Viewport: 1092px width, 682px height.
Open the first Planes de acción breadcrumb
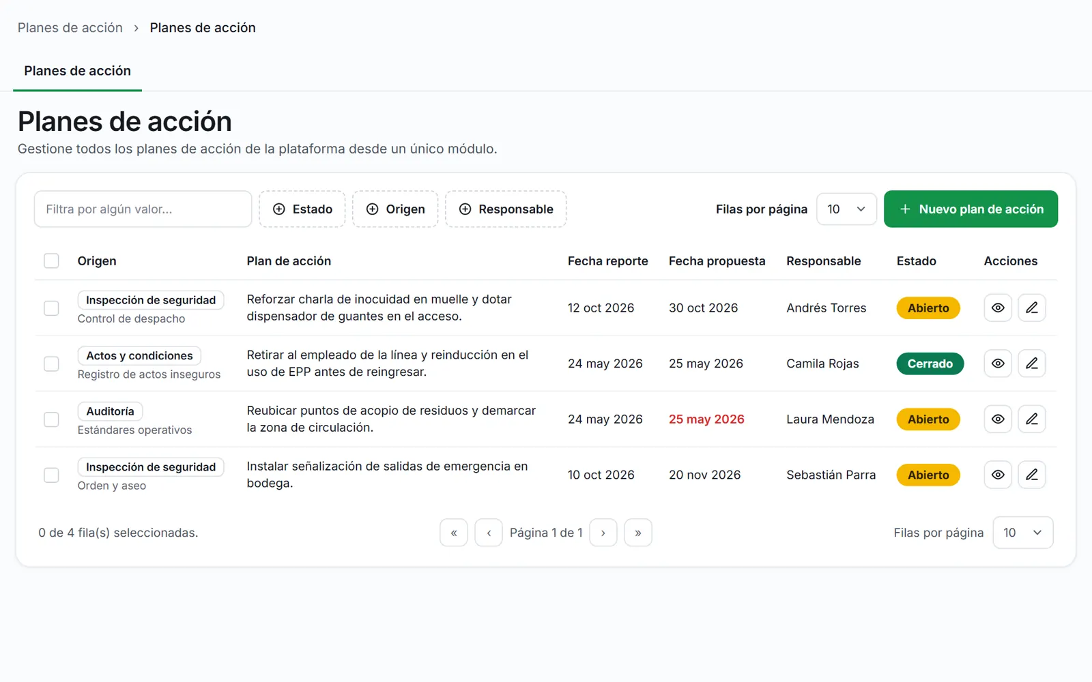70,28
